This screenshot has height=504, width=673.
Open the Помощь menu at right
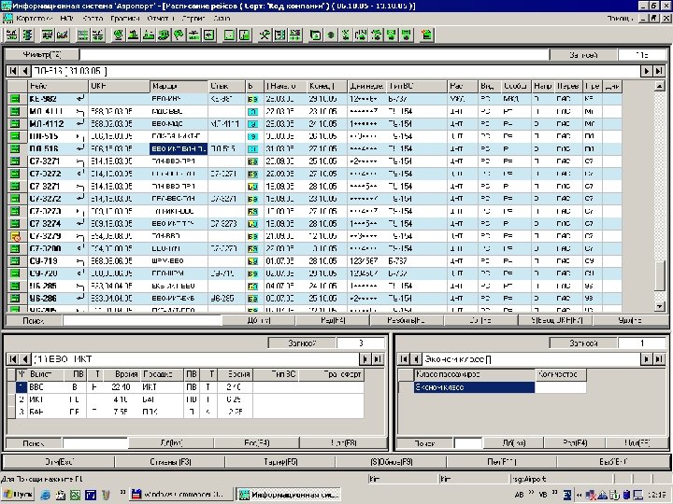621,18
